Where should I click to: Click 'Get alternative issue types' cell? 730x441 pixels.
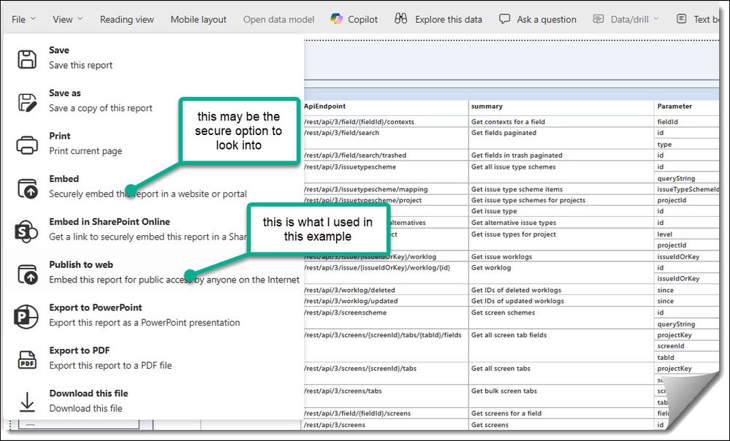(x=561, y=223)
